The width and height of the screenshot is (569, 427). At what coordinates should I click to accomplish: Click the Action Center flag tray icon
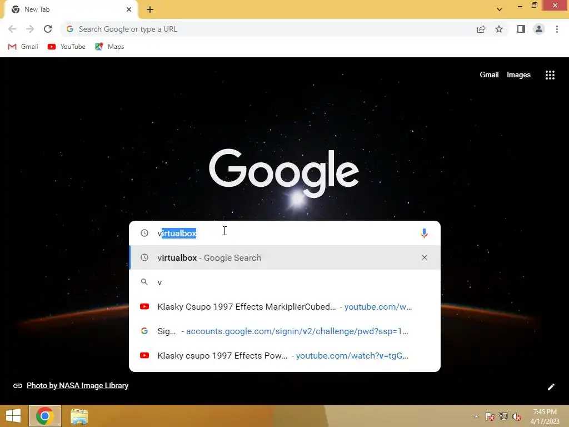click(490, 416)
